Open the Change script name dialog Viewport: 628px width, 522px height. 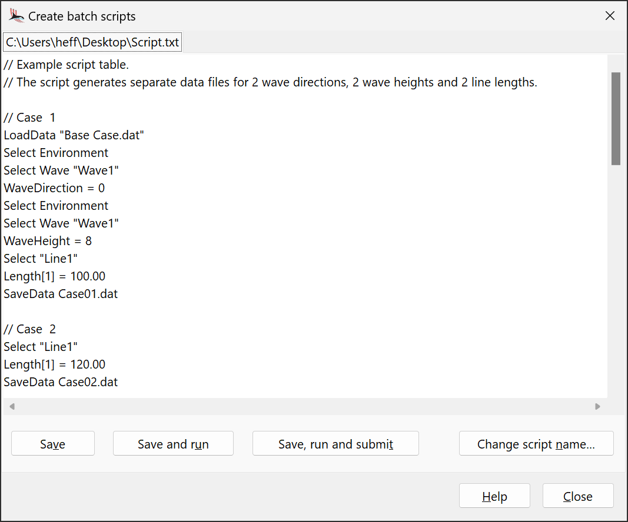click(x=536, y=444)
